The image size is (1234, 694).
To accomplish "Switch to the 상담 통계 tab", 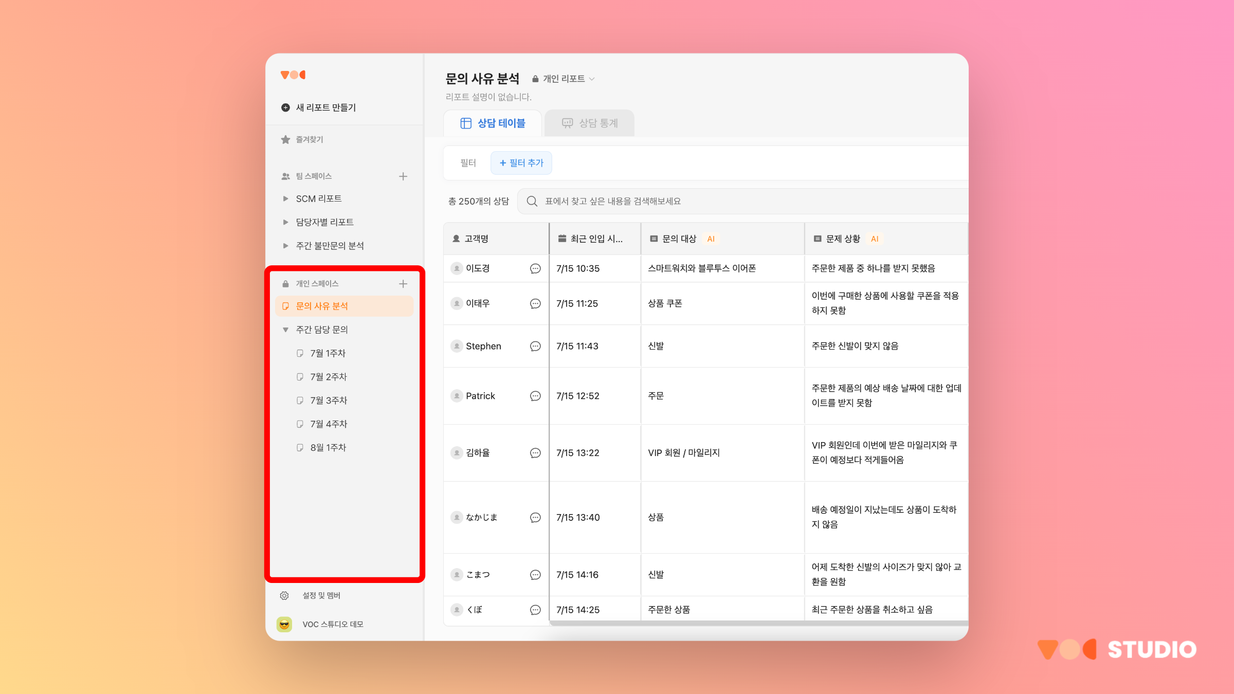I will (589, 123).
